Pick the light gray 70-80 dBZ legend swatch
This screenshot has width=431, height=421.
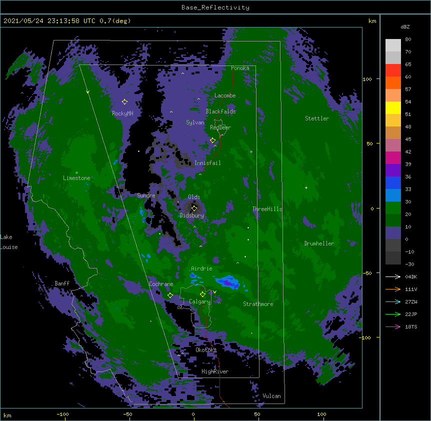click(x=393, y=45)
